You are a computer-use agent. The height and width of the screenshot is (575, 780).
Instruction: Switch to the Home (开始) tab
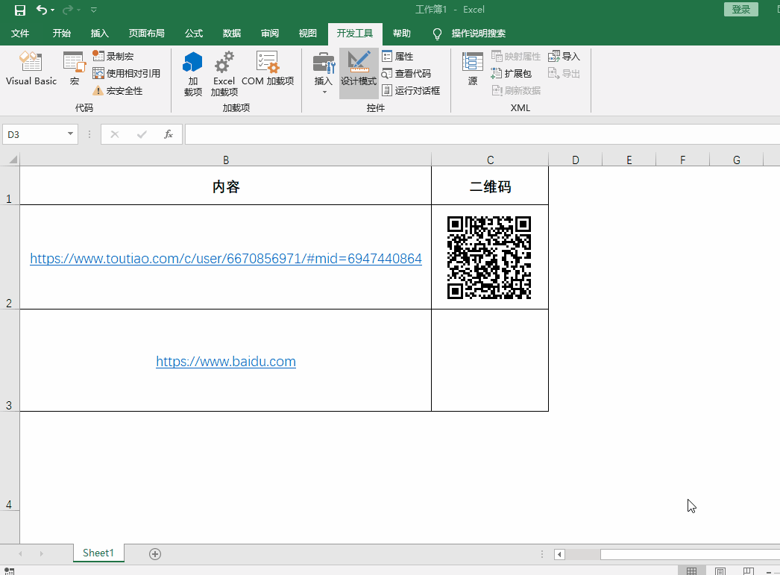[62, 34]
